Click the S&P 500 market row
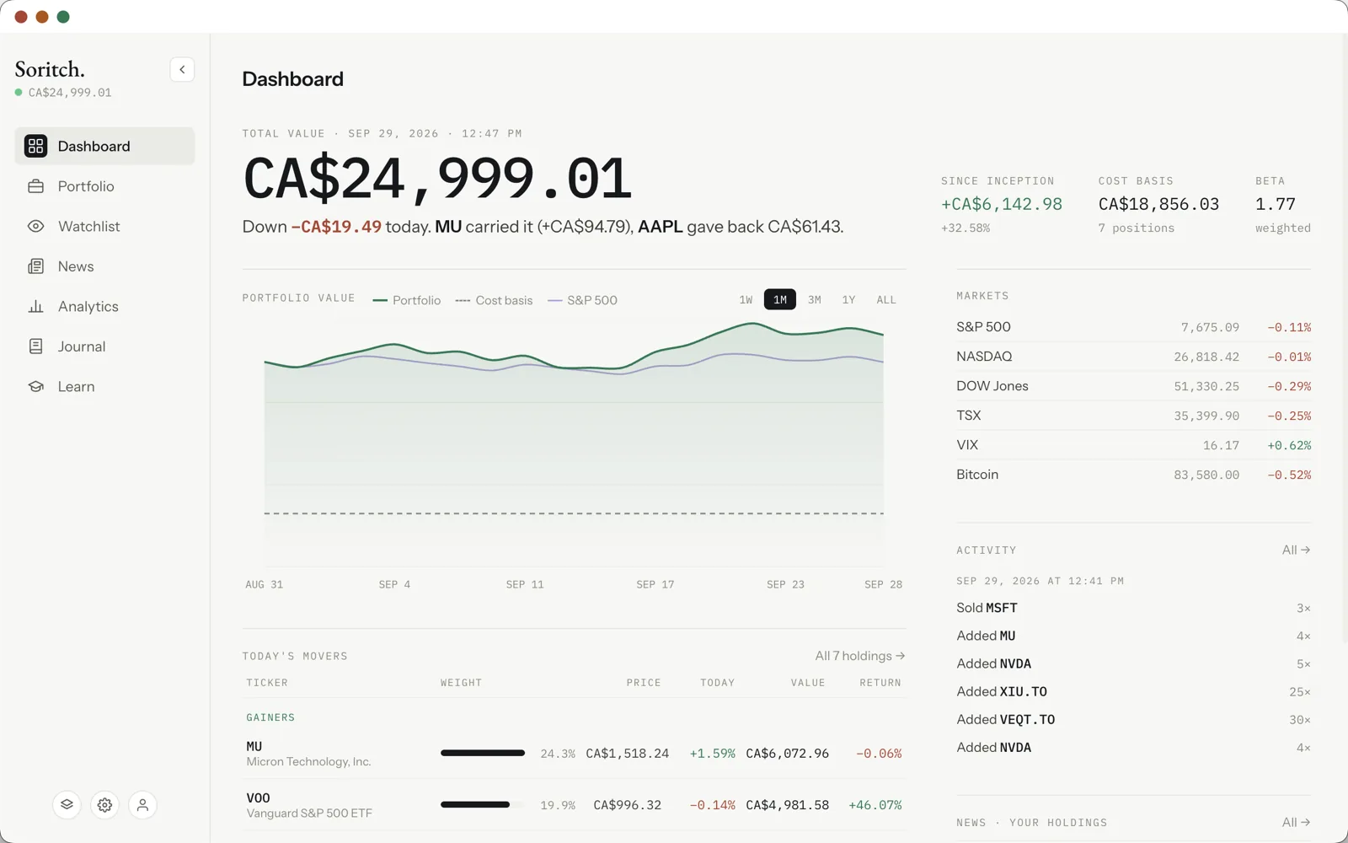The height and width of the screenshot is (843, 1348). tap(1133, 327)
